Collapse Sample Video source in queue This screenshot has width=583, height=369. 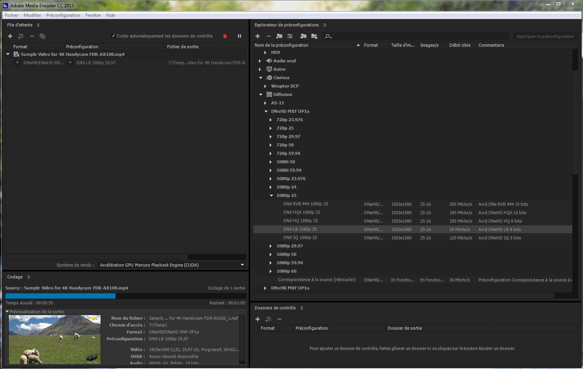point(8,54)
